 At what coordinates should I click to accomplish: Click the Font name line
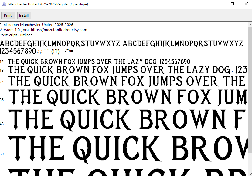pos(36,25)
